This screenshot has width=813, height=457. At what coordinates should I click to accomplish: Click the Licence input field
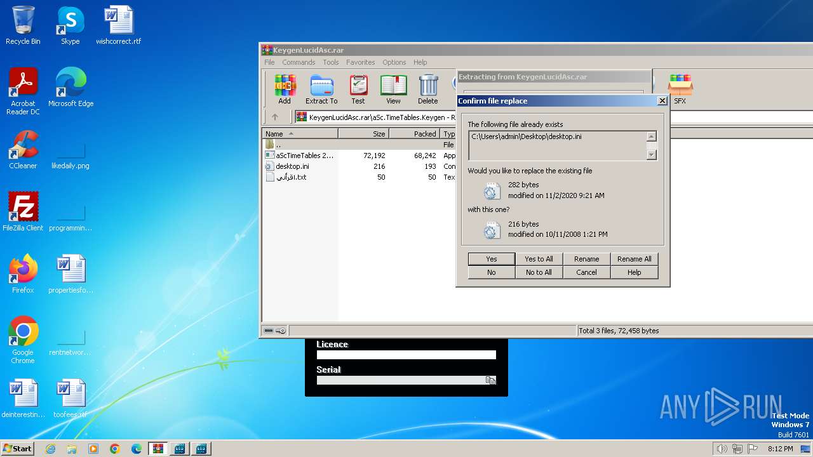tap(406, 355)
